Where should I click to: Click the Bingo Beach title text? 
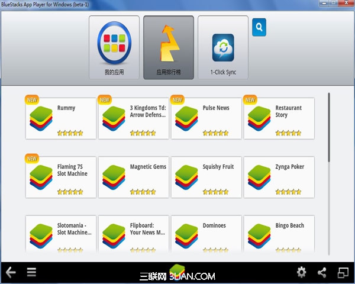click(x=289, y=226)
